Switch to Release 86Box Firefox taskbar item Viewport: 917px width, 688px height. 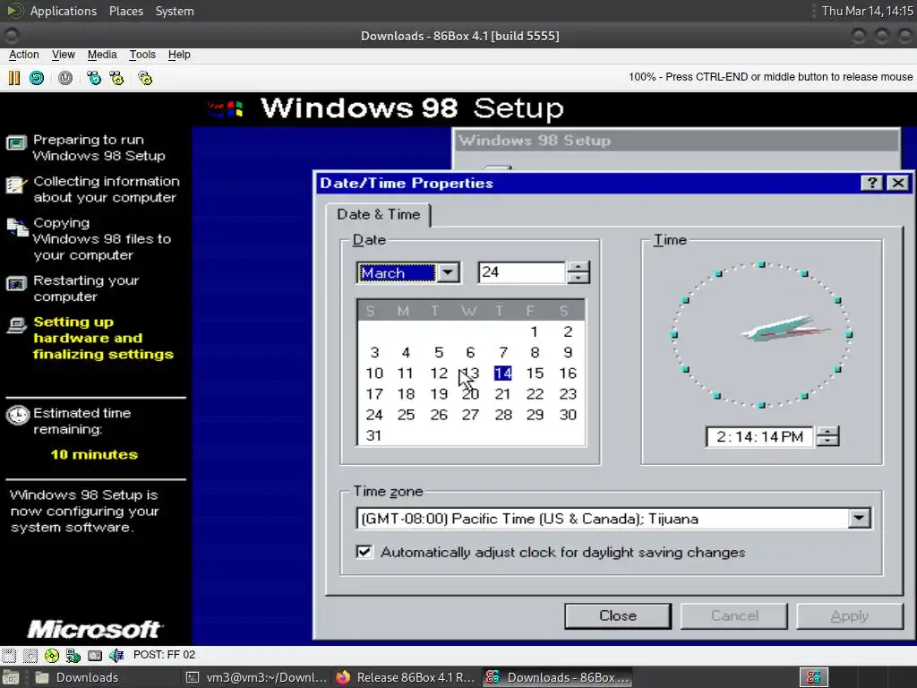click(406, 677)
